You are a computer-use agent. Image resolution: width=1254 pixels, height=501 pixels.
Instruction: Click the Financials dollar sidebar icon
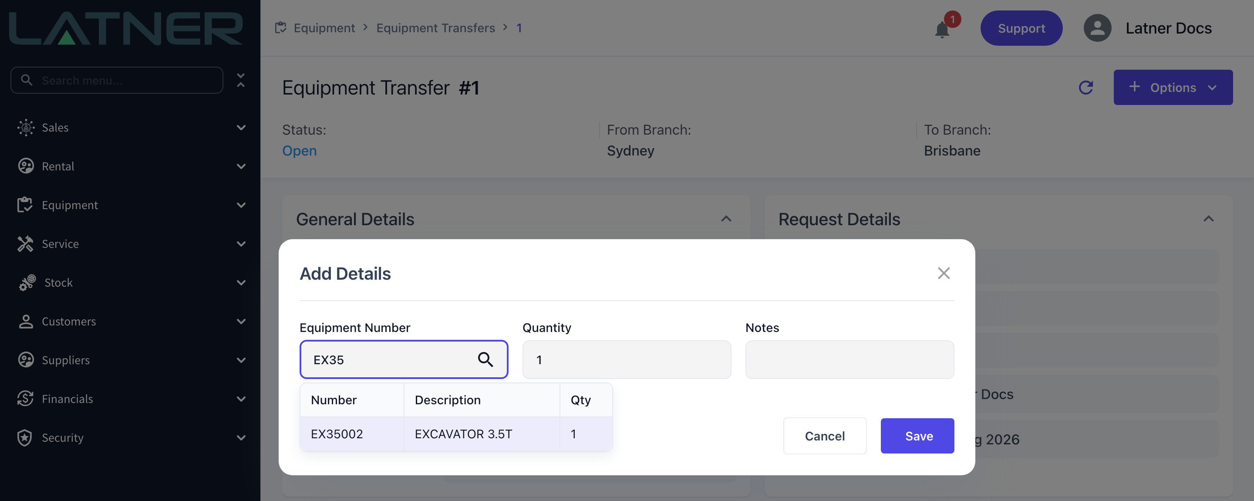pos(25,399)
